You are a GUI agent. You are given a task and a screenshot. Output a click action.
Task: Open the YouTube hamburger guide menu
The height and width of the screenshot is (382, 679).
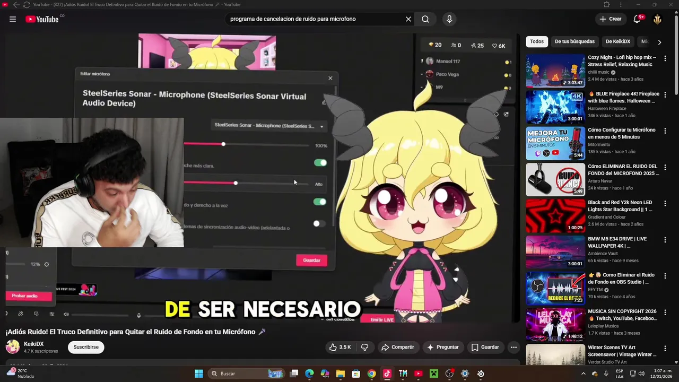(x=13, y=19)
